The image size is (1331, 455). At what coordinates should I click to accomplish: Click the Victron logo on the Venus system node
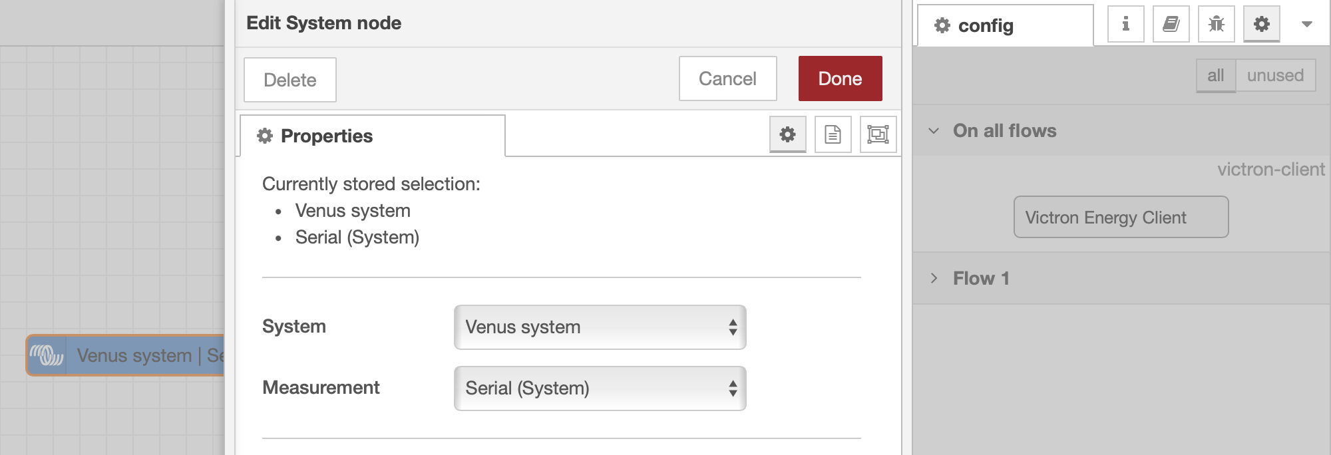tap(47, 355)
